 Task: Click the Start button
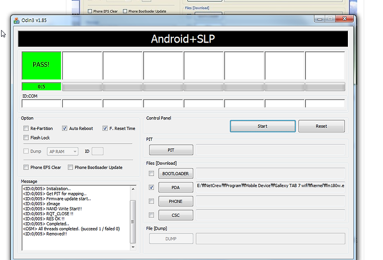coord(263,126)
